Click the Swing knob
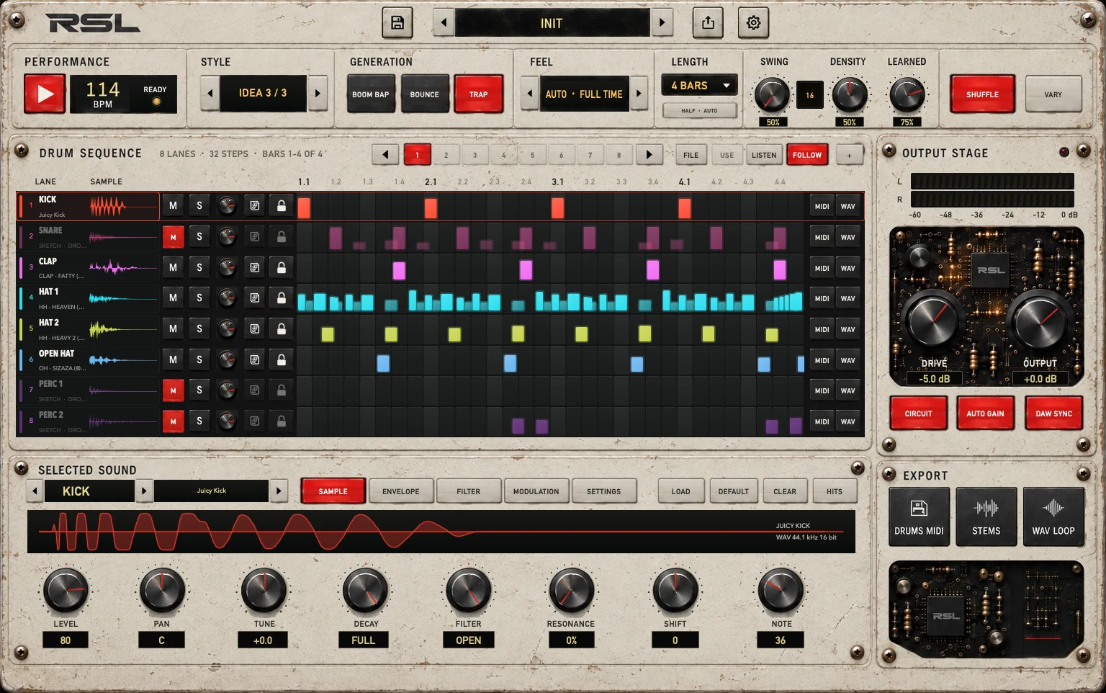 pyautogui.click(x=771, y=94)
